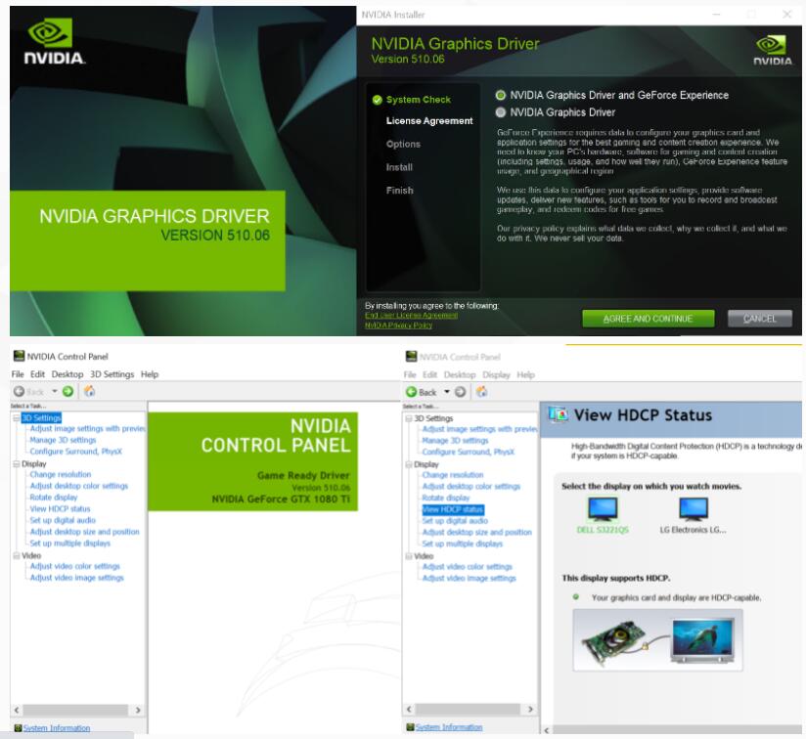Screen dimensions: 806x739
Task: Open the End User License Agreement link
Action: pyautogui.click(x=411, y=315)
